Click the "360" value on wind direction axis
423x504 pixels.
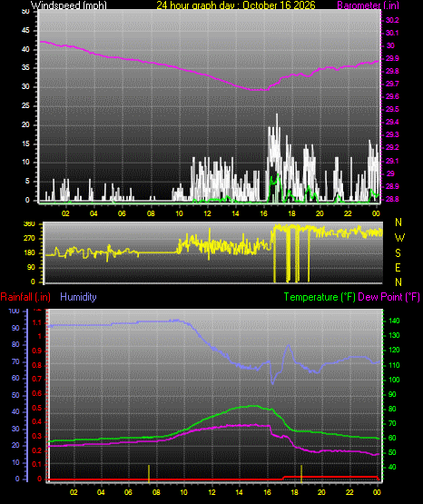click(x=29, y=224)
